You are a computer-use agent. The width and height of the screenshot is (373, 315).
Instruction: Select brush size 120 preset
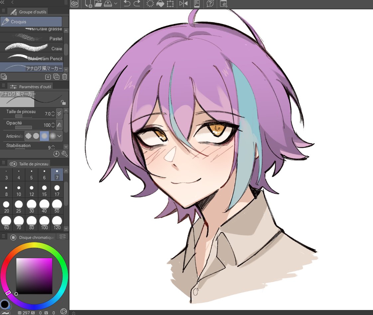pos(57,223)
